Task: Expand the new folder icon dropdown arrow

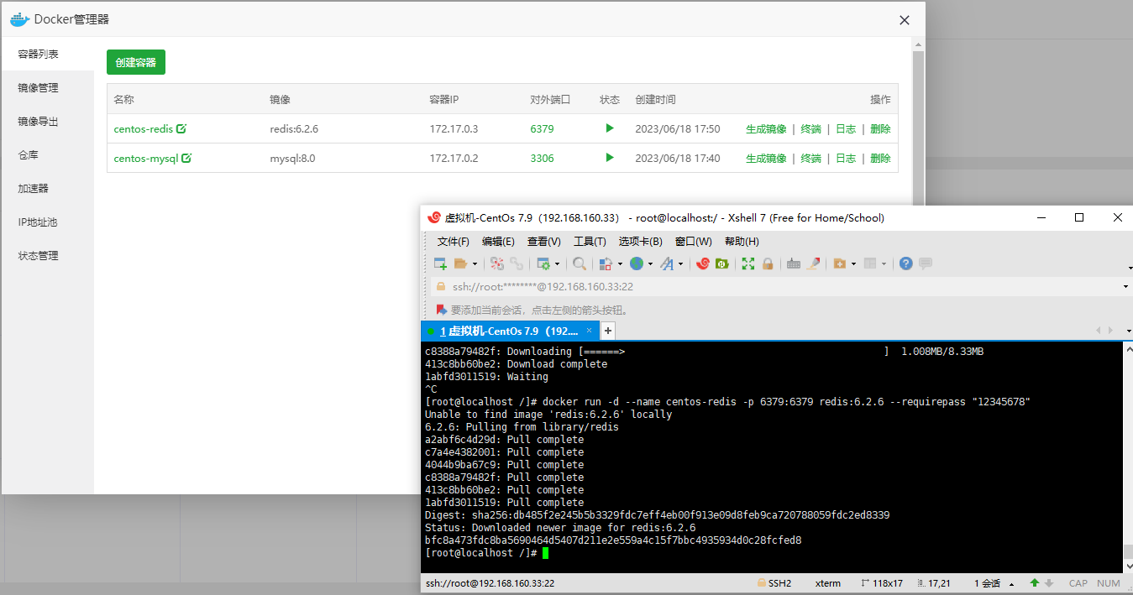Action: pyautogui.click(x=853, y=264)
